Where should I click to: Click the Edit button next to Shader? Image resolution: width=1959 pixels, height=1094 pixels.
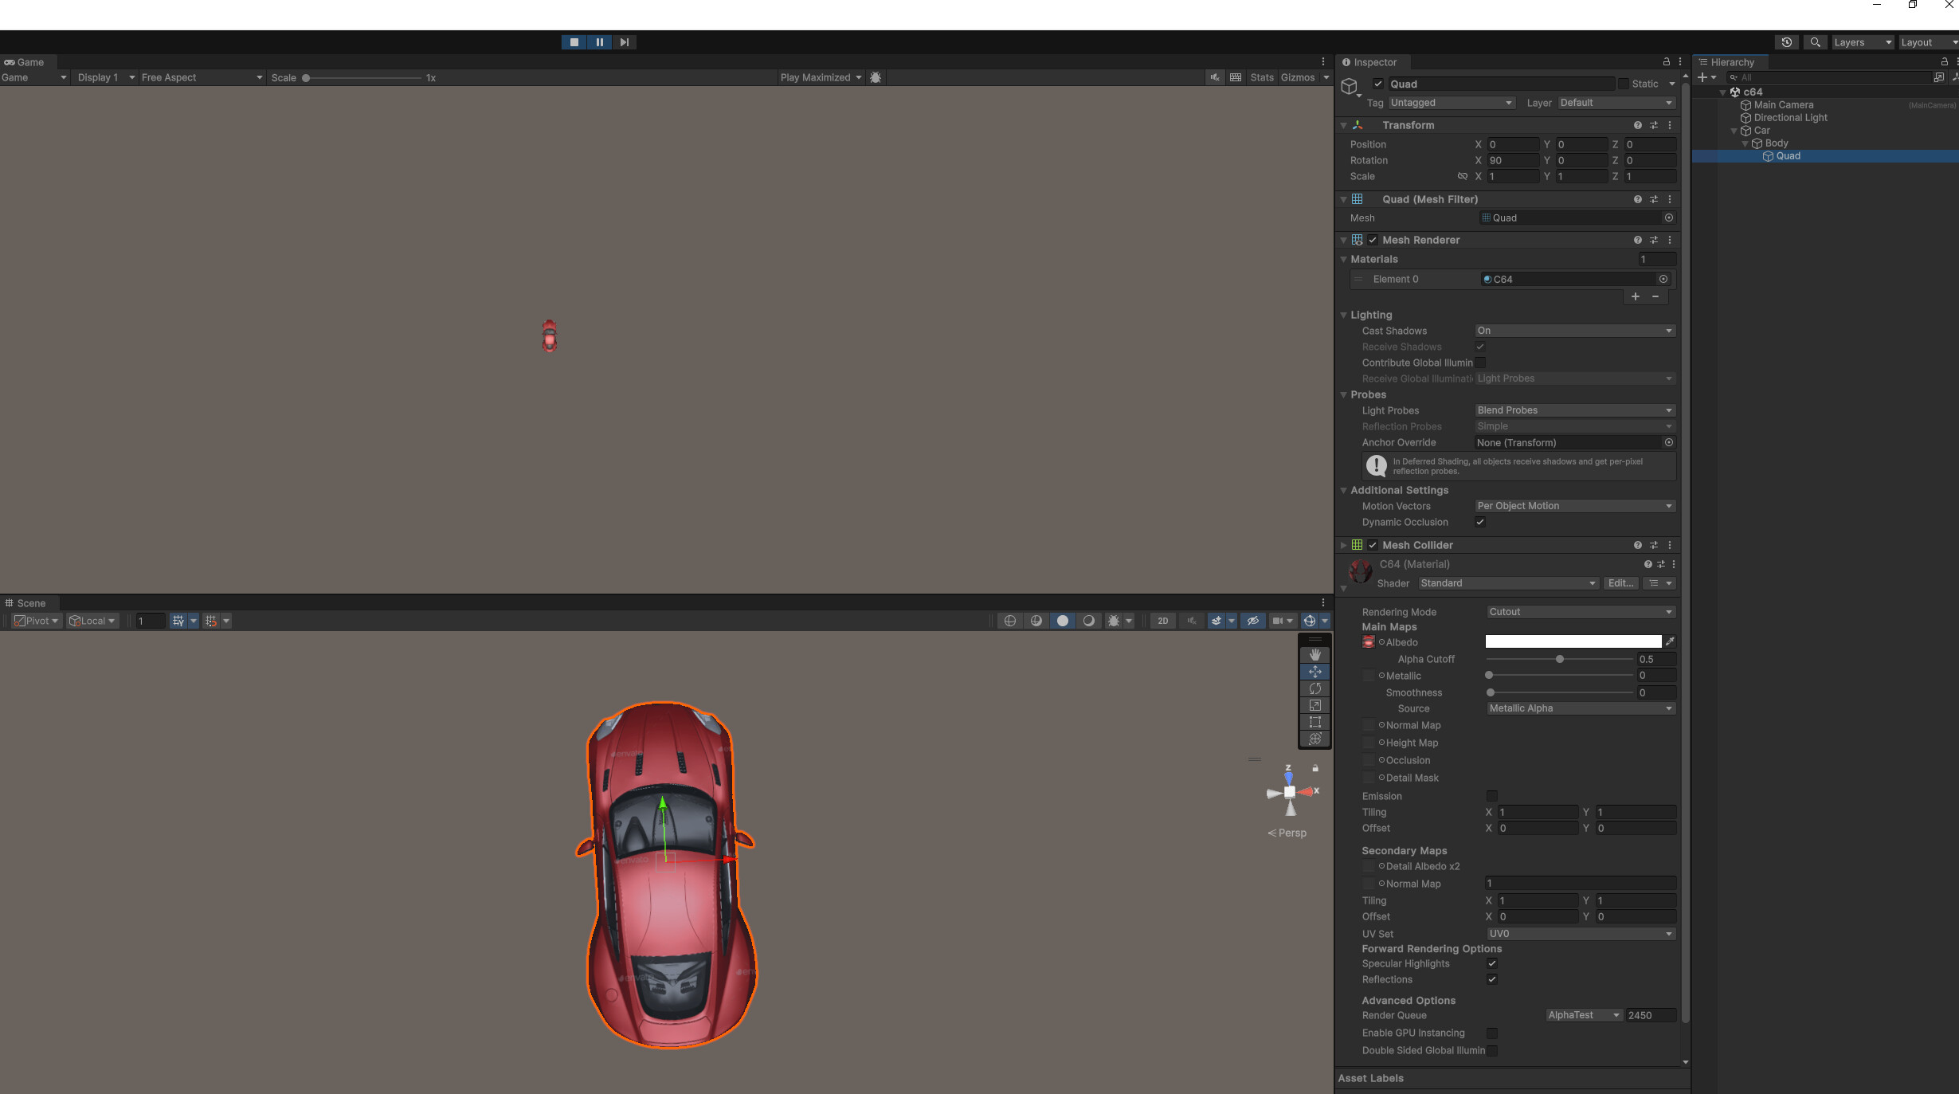click(1621, 582)
